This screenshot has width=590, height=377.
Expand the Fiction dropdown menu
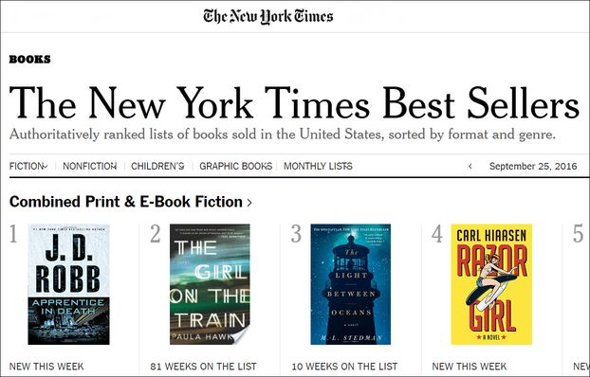tap(28, 166)
